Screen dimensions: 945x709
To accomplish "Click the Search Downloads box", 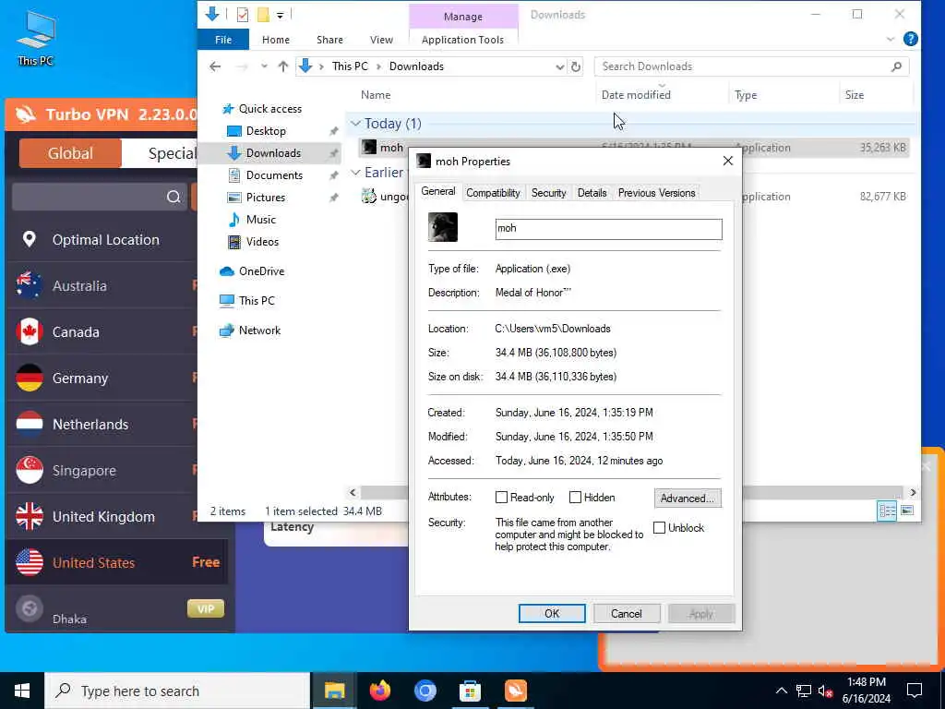I will point(751,66).
